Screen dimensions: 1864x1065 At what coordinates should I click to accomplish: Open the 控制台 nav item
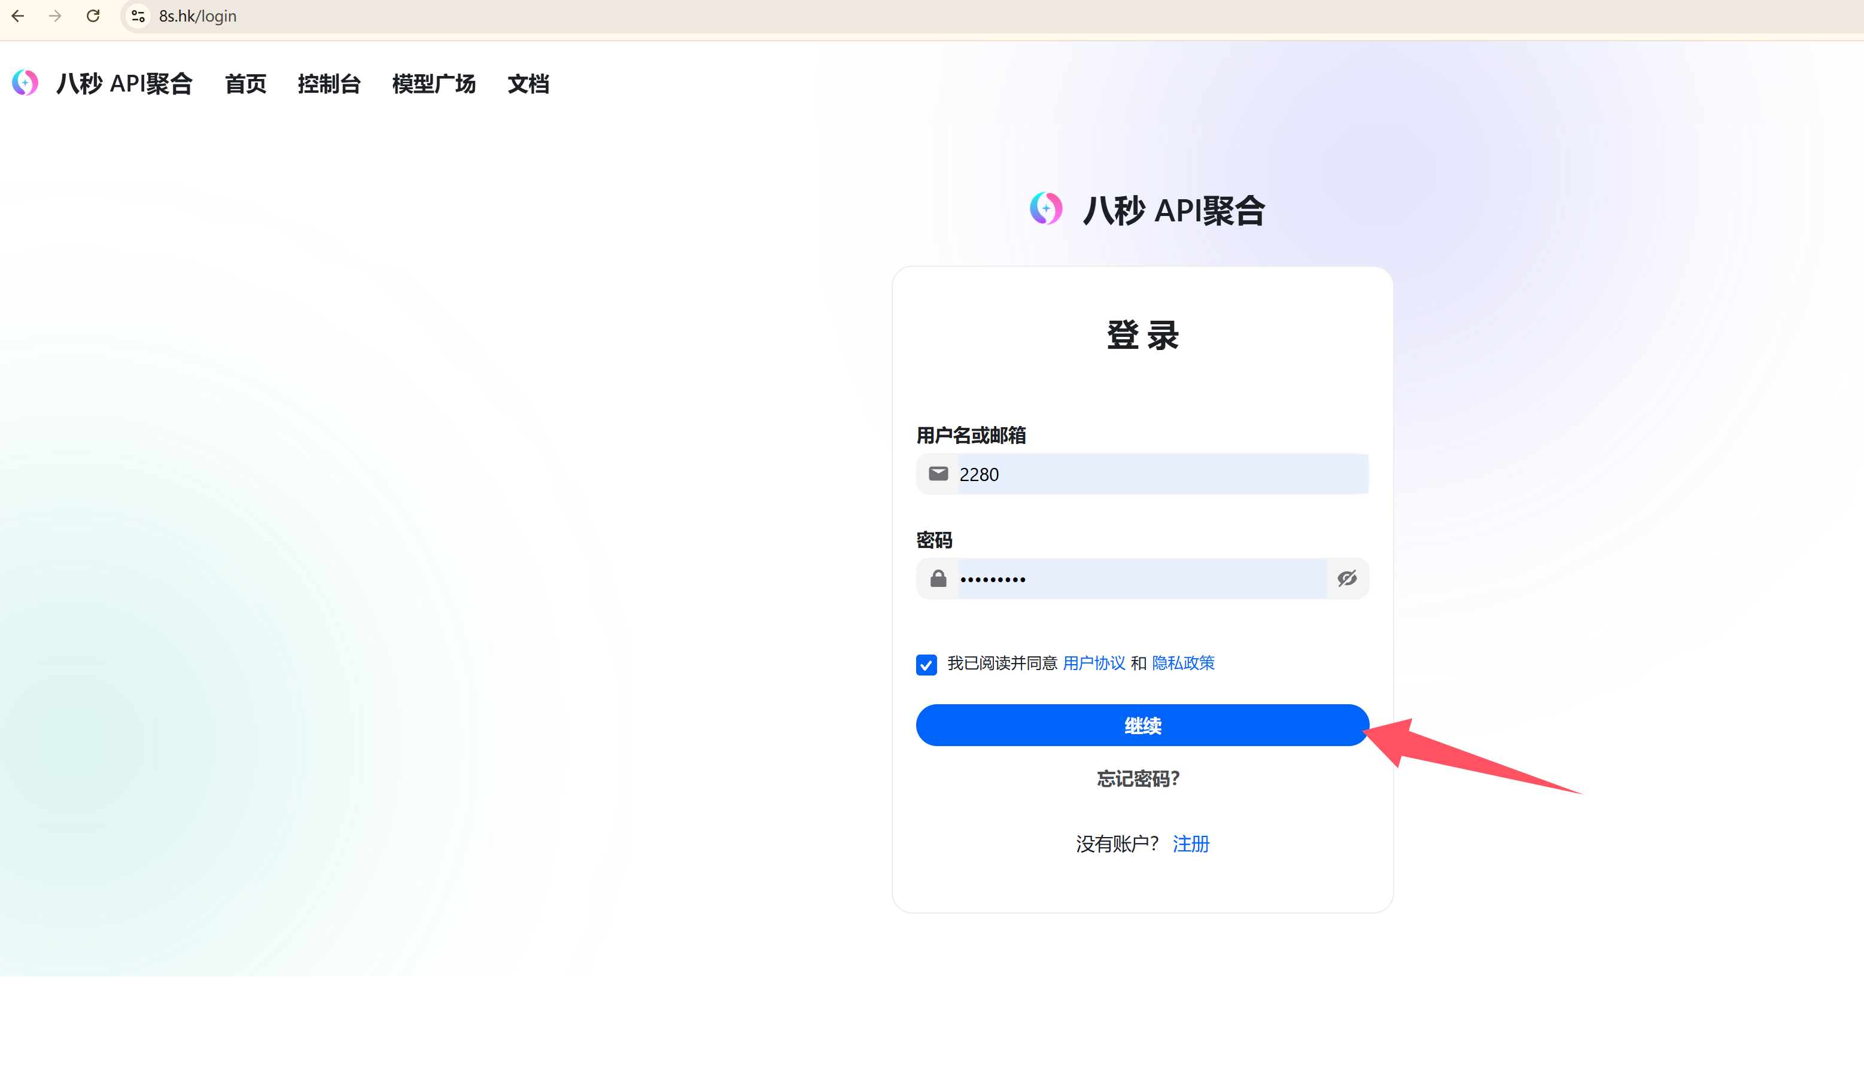329,84
